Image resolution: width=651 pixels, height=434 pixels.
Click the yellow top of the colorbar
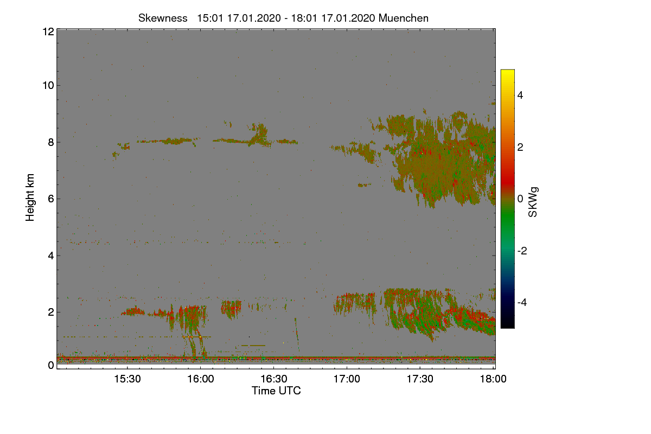507,73
